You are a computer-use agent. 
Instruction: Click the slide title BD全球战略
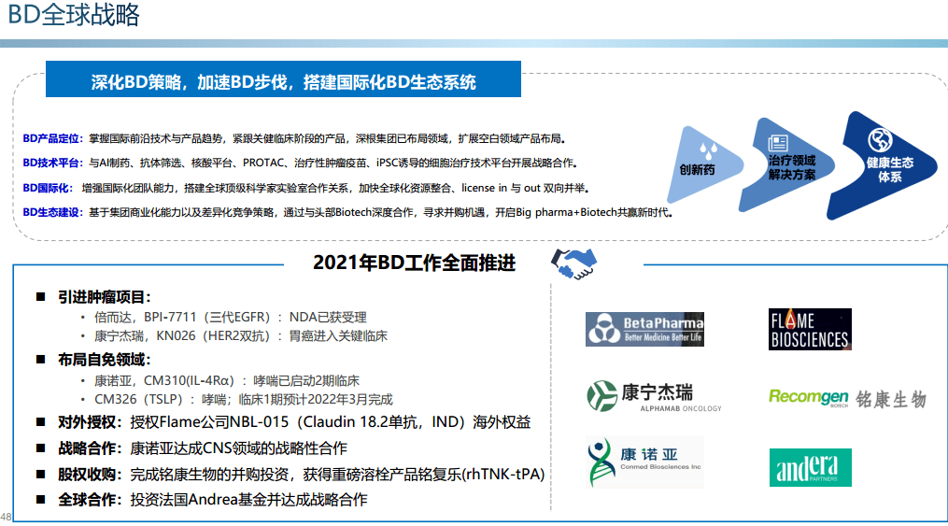74,15
